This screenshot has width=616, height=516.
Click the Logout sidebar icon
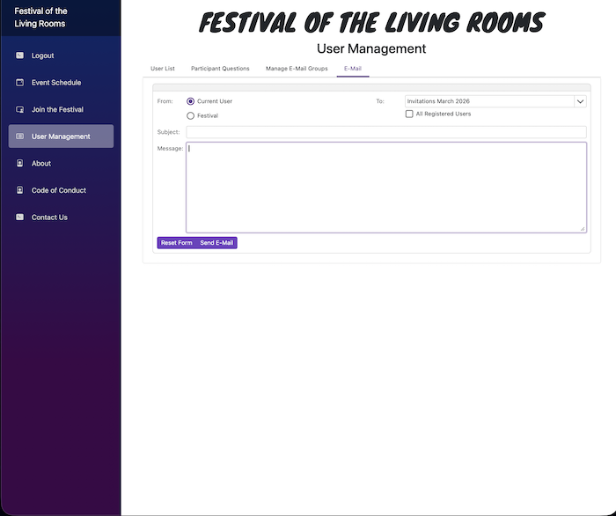tap(19, 55)
